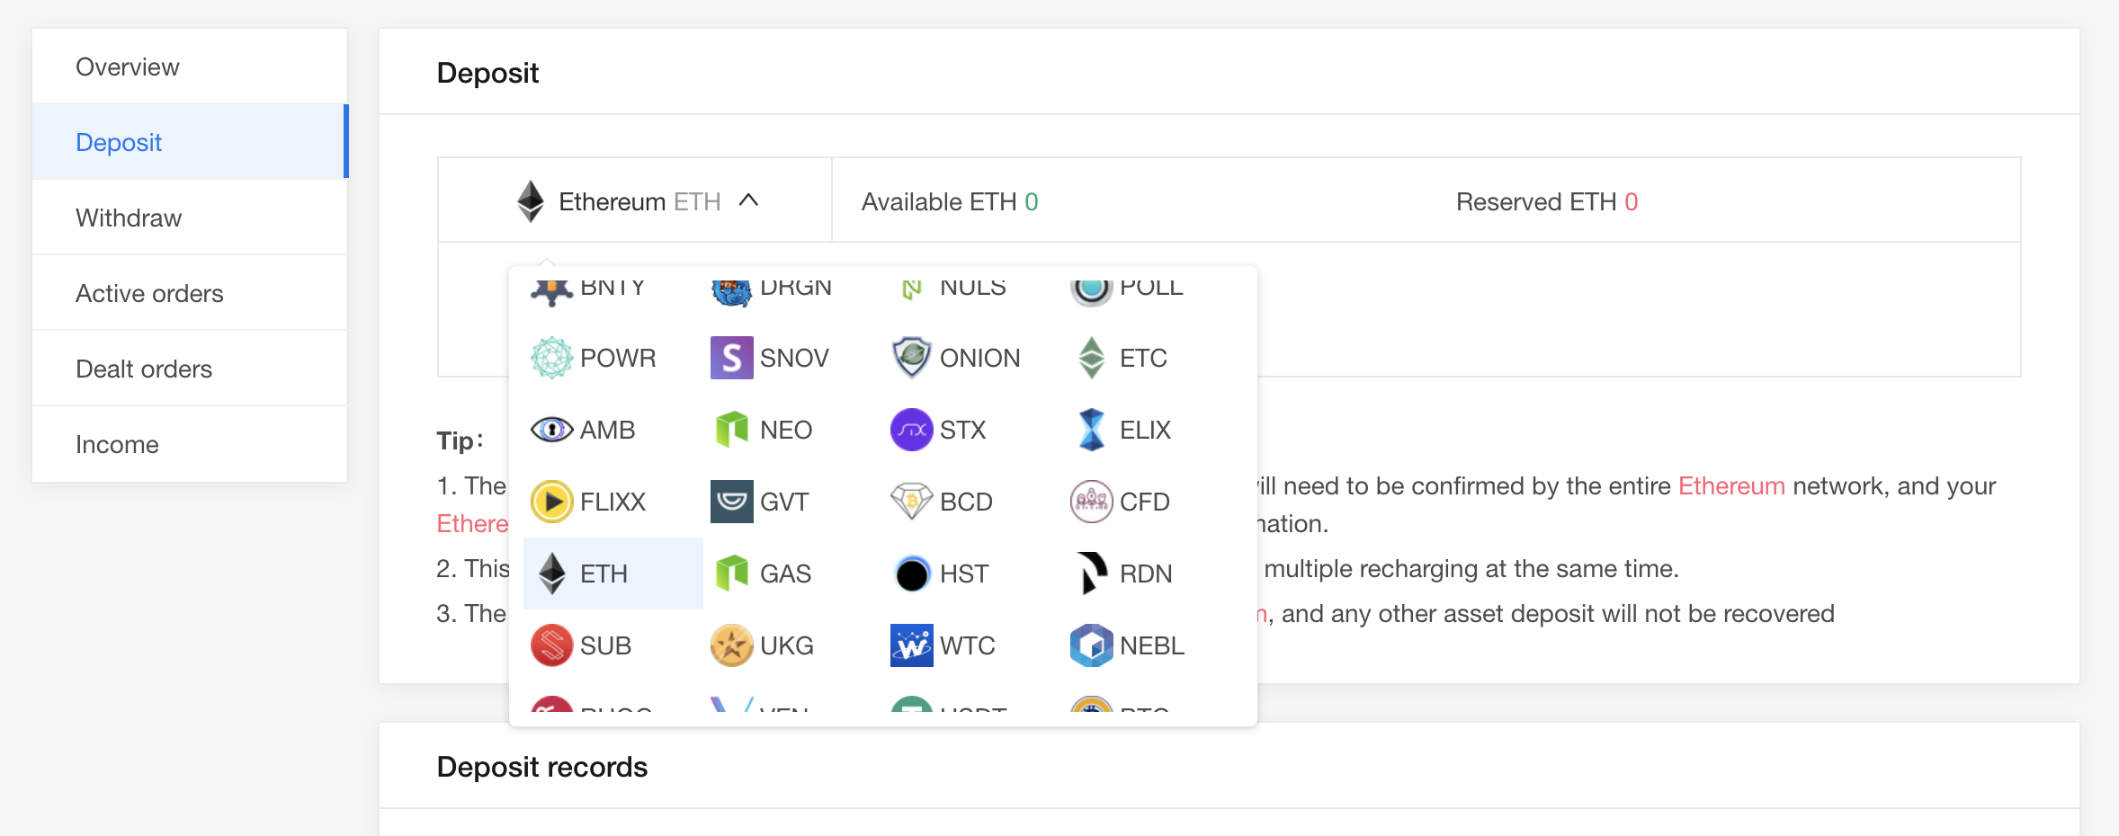
Task: Choose the SNOV purple S icon
Action: coord(731,358)
